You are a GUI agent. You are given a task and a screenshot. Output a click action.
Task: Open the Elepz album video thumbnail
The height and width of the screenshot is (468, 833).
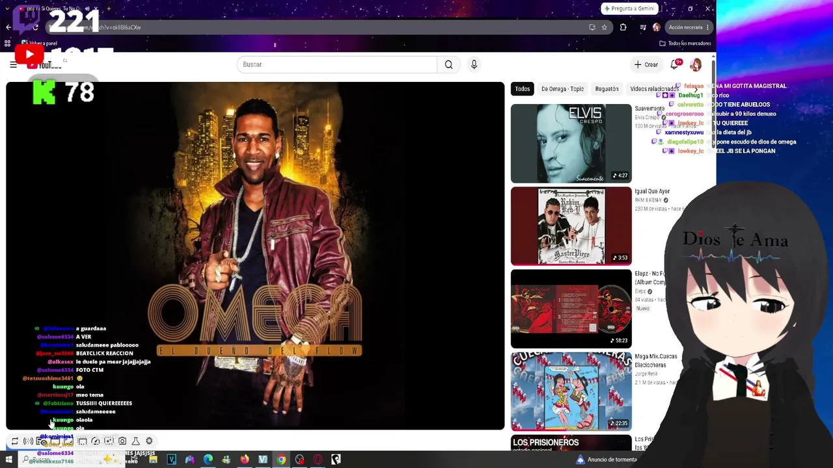click(x=571, y=309)
